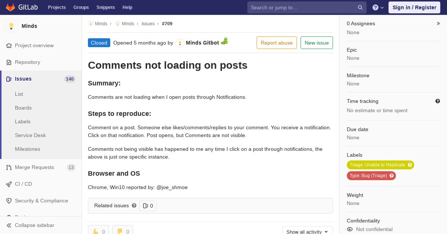Click the Issues sidebar icon
Viewport: 447px width, 234px height.
(9, 79)
